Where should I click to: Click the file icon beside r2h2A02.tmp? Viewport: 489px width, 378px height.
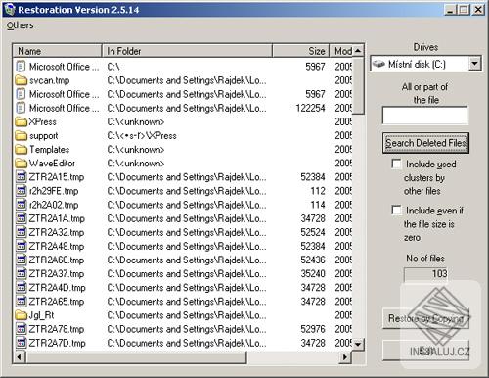click(x=21, y=205)
